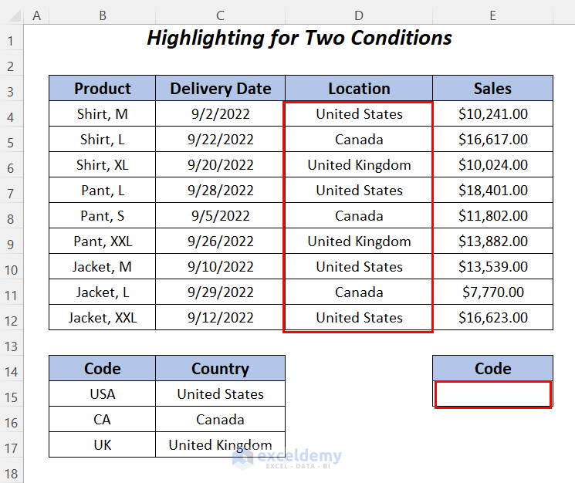Image resolution: width=575 pixels, height=483 pixels.
Task: Select column E header
Action: (x=492, y=14)
